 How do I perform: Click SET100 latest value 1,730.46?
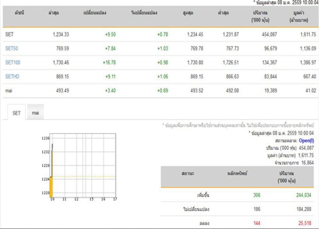(61, 62)
